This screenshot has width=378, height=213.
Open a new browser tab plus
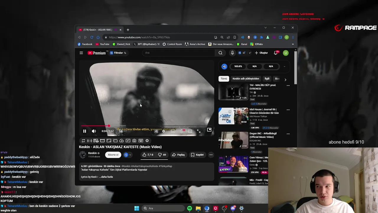point(128,30)
